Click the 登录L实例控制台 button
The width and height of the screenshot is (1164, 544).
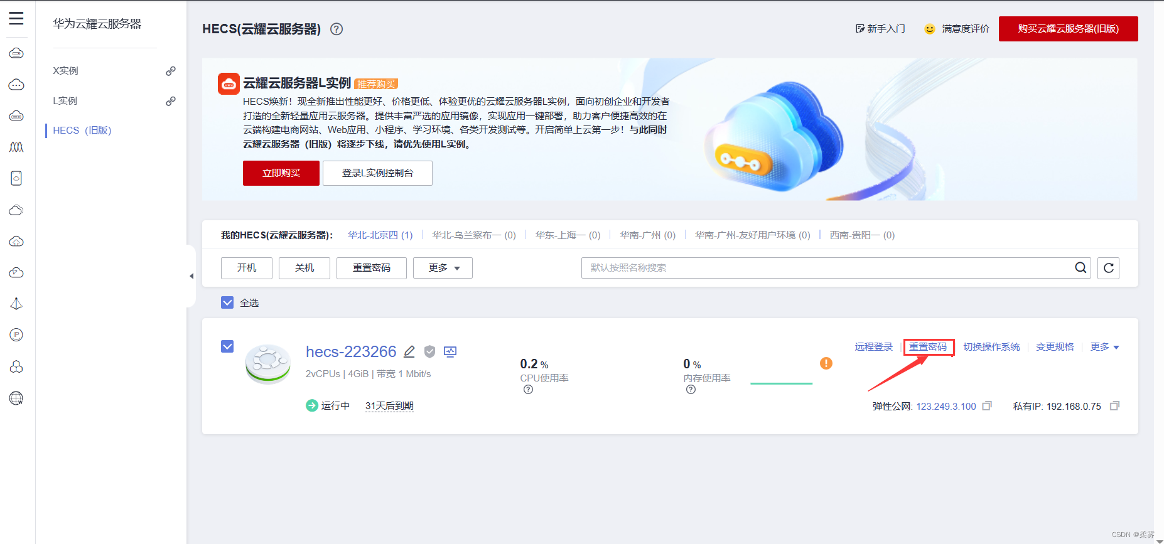(x=377, y=173)
